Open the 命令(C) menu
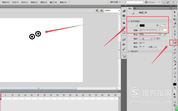 (x=25, y=2)
